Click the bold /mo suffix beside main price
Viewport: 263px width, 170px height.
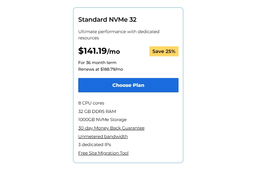(114, 52)
